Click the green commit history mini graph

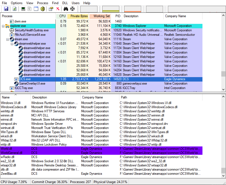(x=111, y=9)
